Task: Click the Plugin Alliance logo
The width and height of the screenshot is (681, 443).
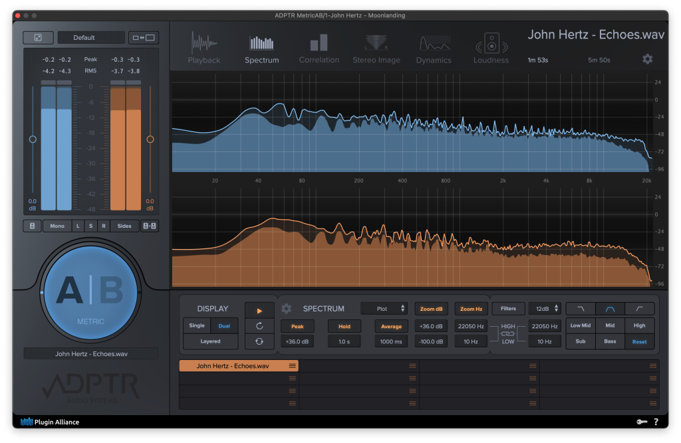Action: coord(49,422)
